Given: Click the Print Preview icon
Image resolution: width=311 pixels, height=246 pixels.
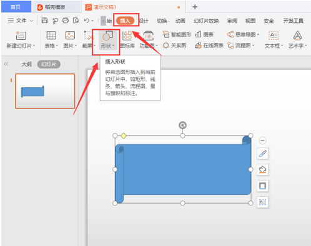Looking at the screenshot, I should point(76,21).
